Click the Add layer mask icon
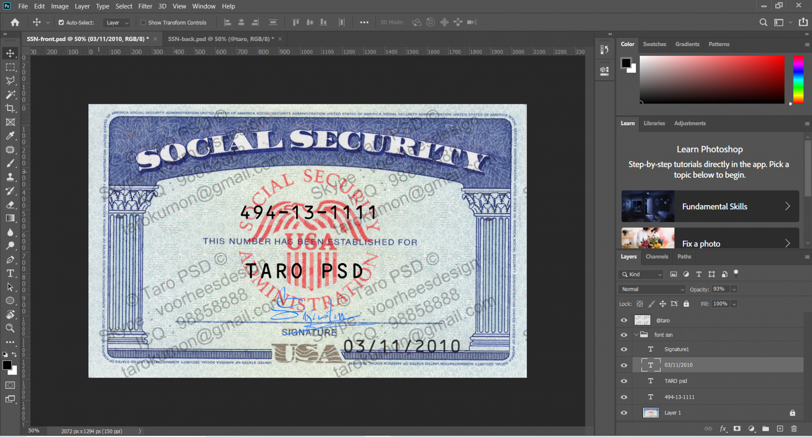Screen dimensions: 812x437 click(x=737, y=428)
